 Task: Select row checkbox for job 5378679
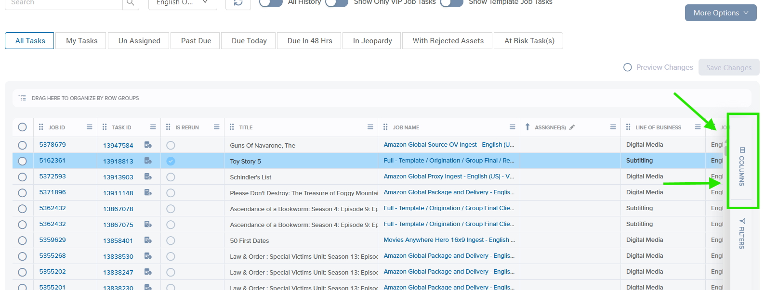(x=22, y=145)
